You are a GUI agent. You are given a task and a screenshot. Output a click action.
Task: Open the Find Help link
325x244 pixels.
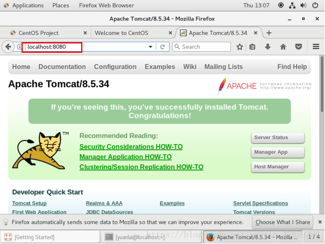tap(292, 67)
